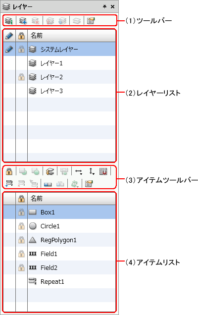
Task: Open item properties icon in item toolbar
Action: tap(89, 183)
